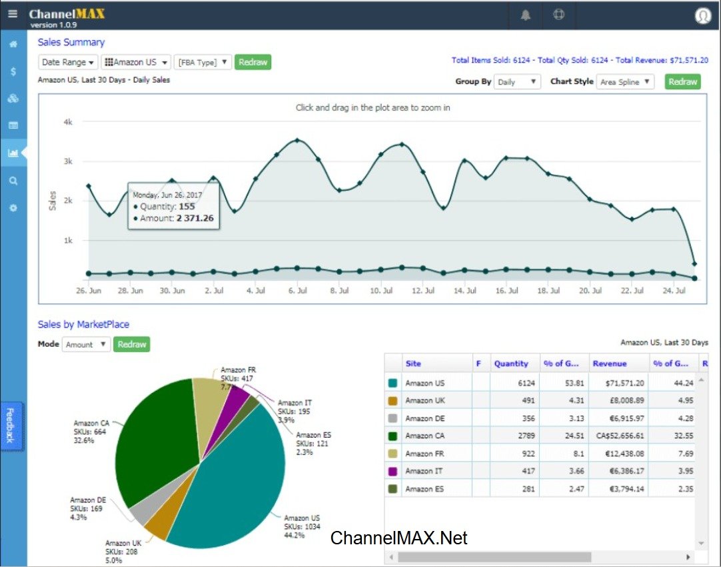Image resolution: width=721 pixels, height=567 pixels.
Task: Change Group By from Daily dropdown
Action: (x=517, y=81)
